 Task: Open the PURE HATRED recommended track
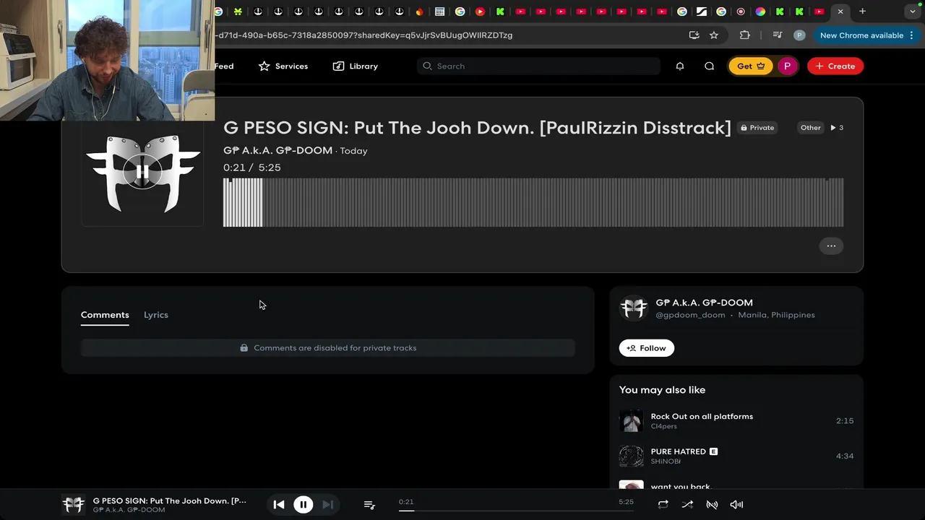(678, 451)
